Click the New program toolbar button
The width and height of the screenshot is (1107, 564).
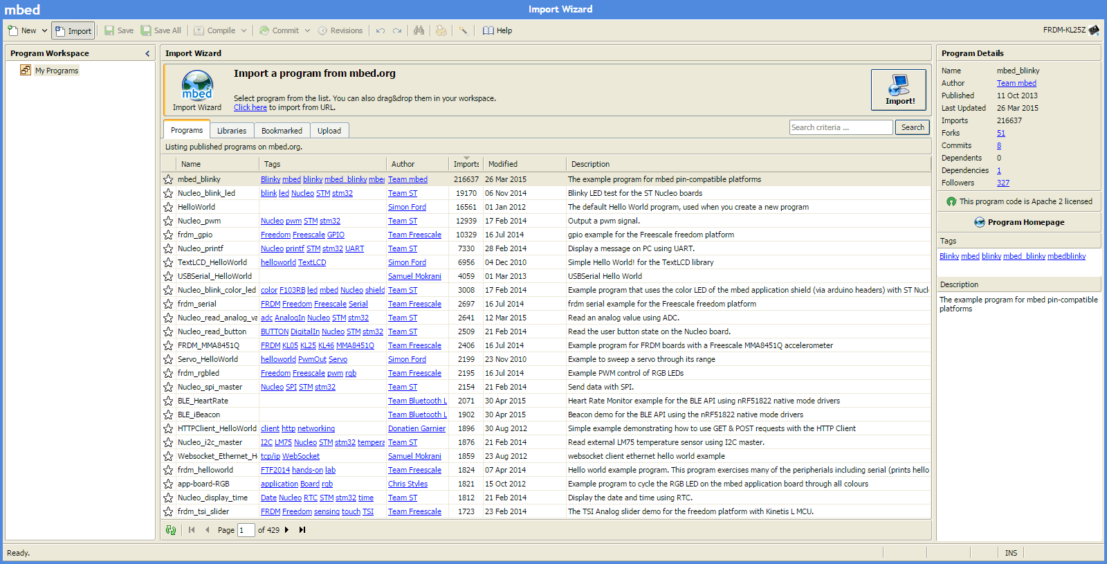coord(21,30)
